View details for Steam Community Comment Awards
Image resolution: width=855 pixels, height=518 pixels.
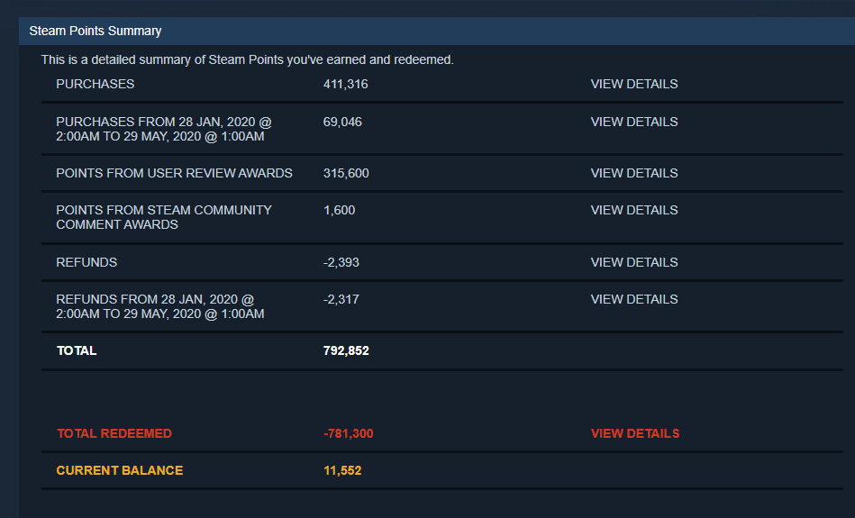point(634,210)
